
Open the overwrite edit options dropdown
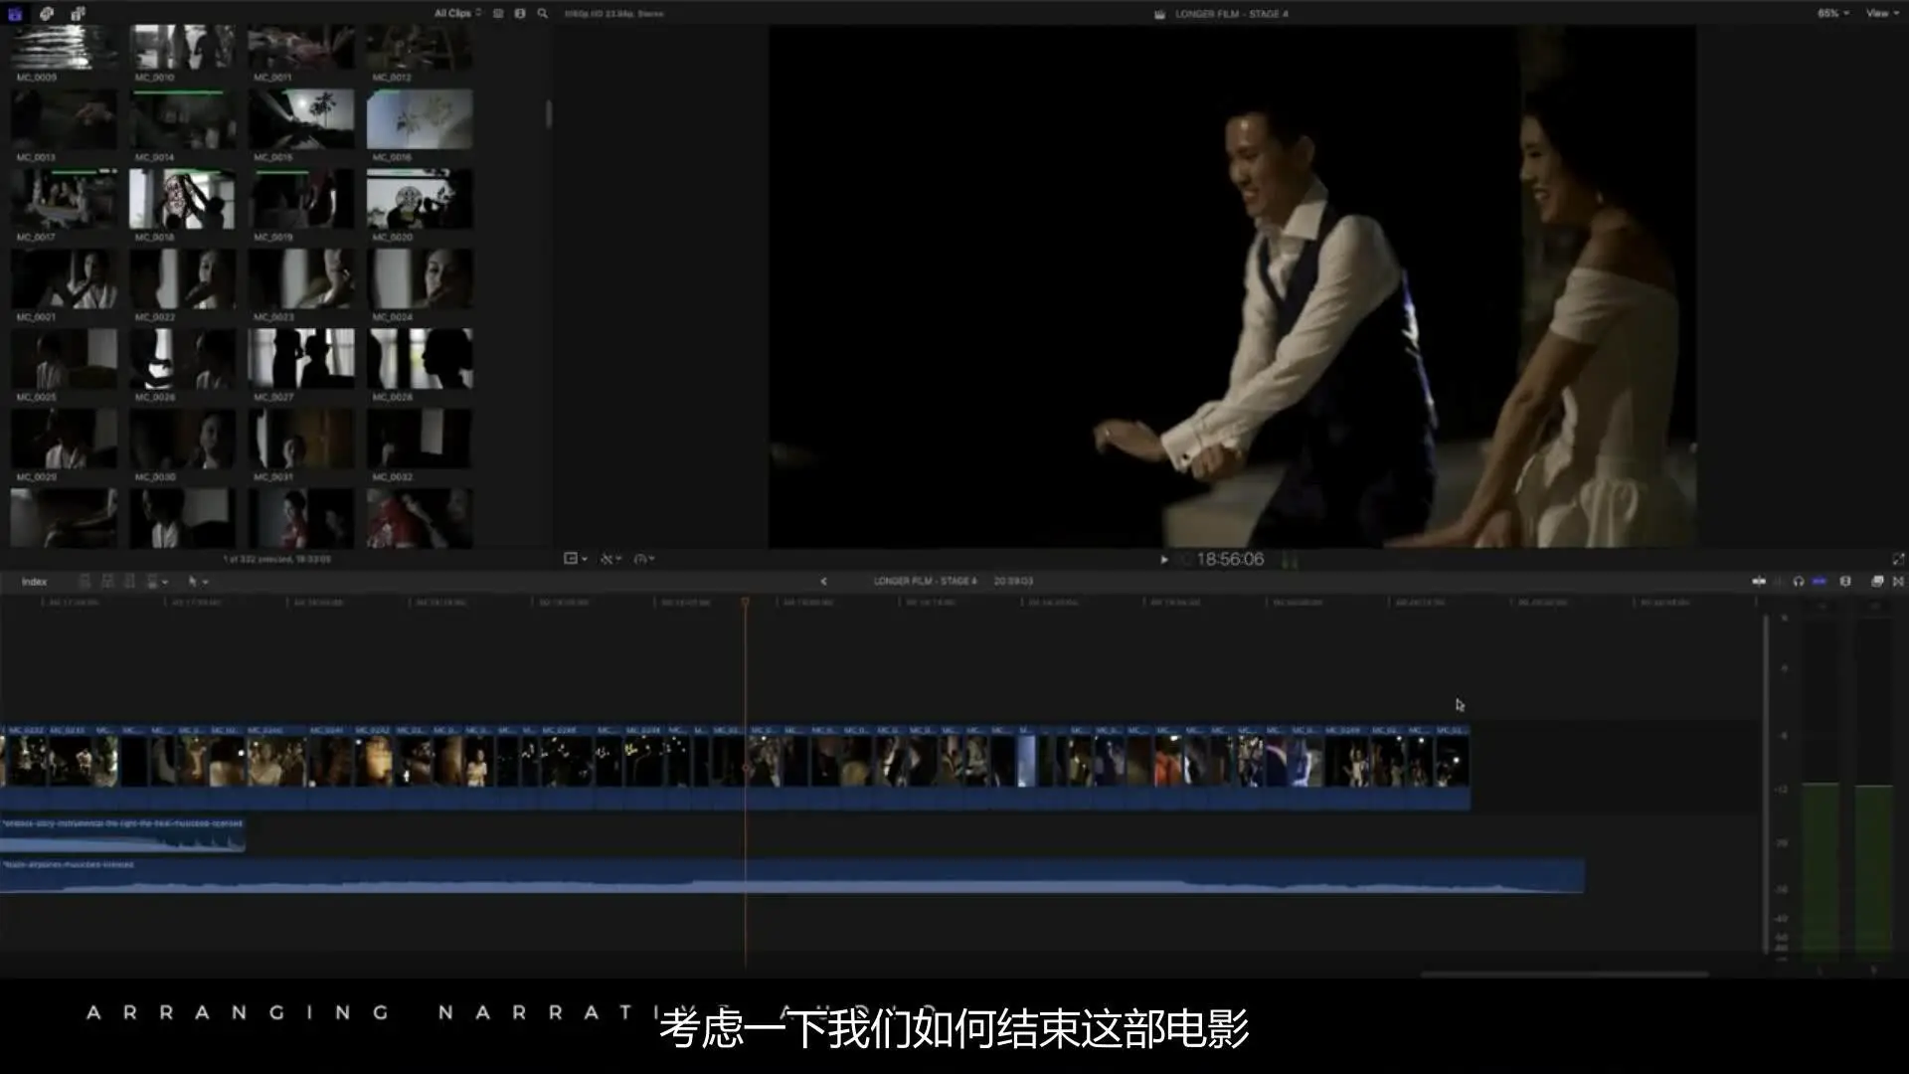156,582
